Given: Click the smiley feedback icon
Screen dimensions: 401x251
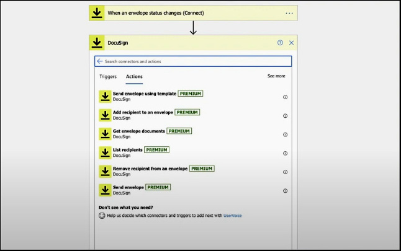Looking at the screenshot, I should pyautogui.click(x=102, y=216).
